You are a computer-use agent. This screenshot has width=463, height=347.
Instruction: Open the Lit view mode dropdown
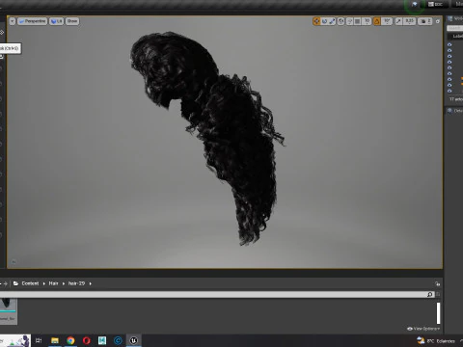(x=57, y=21)
